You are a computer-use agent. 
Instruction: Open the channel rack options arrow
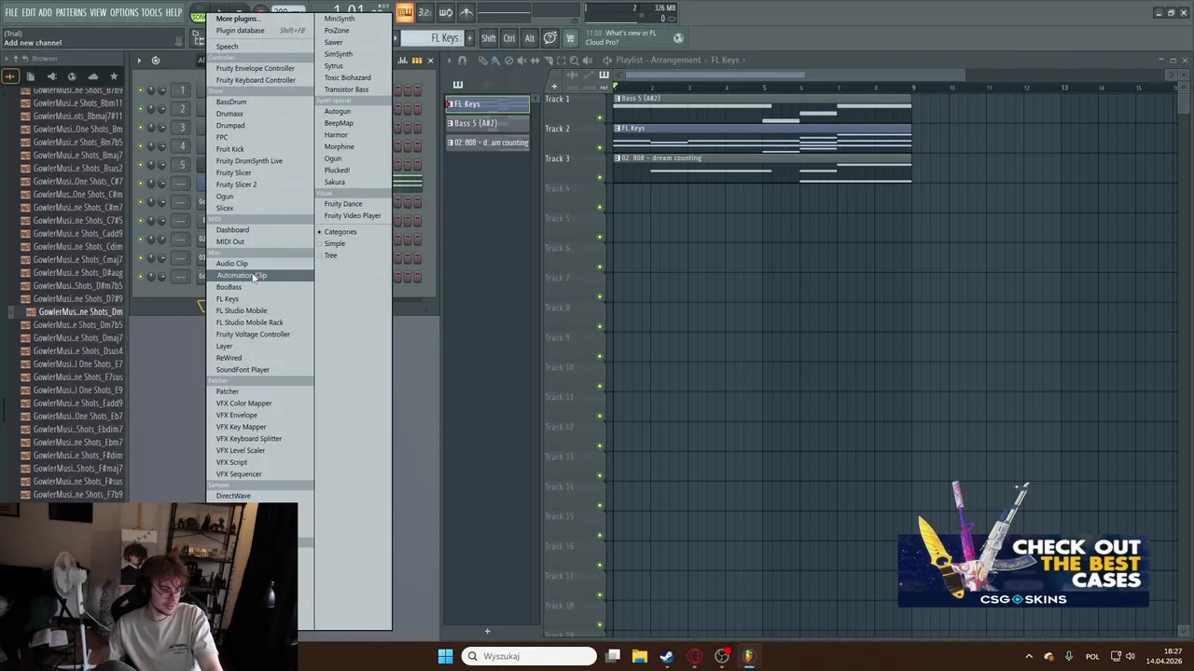pos(139,60)
